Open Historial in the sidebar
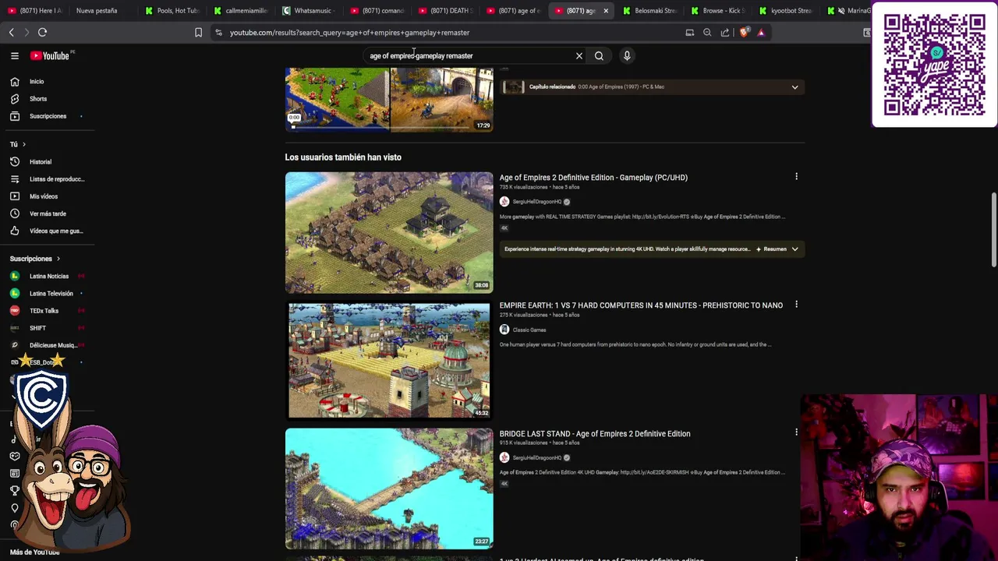The width and height of the screenshot is (998, 561). tap(41, 162)
